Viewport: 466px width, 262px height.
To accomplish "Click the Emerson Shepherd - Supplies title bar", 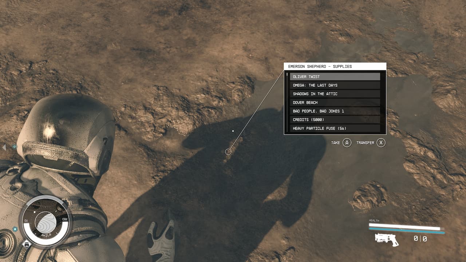I will (335, 67).
